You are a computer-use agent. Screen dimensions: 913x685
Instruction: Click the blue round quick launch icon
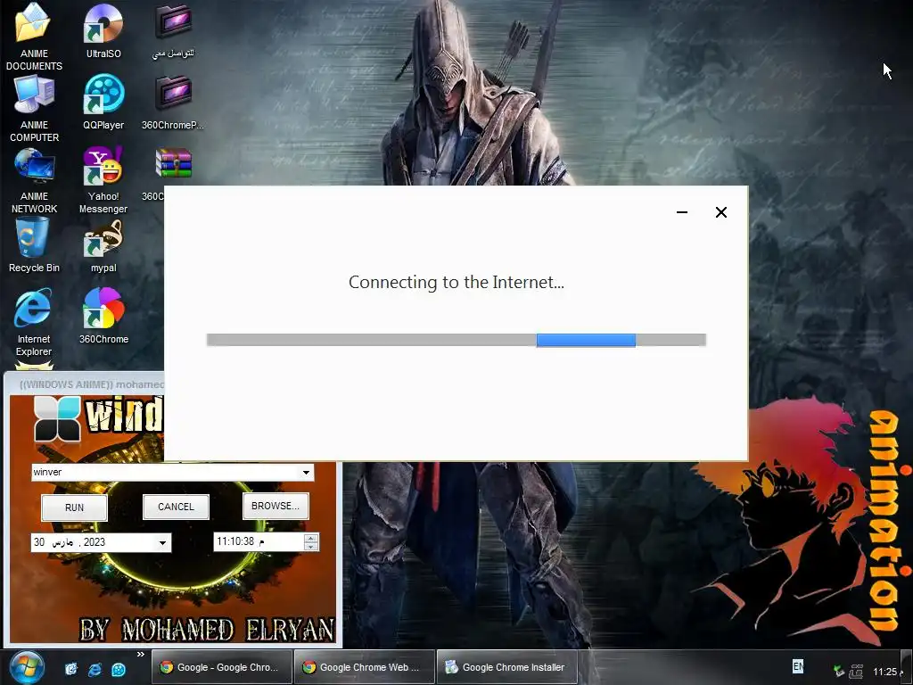tap(119, 669)
